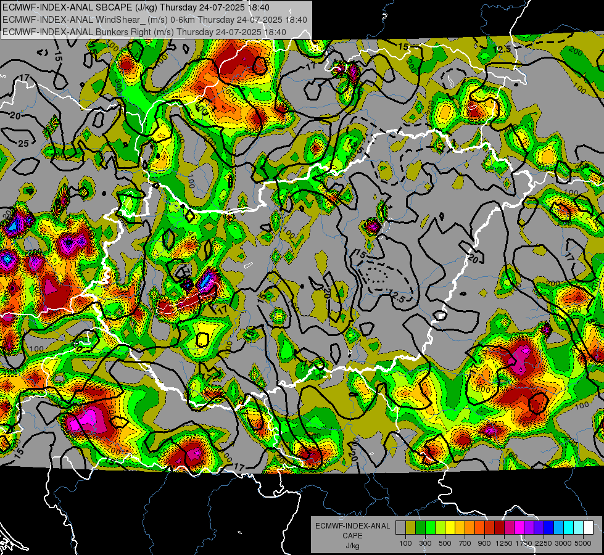The image size is (604, 555).
Task: Click the legend J/kg unit label
Action: pyautogui.click(x=352, y=546)
